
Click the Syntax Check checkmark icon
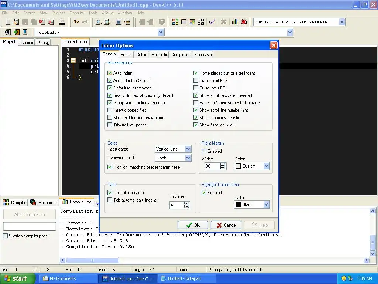pyautogui.click(x=212, y=22)
